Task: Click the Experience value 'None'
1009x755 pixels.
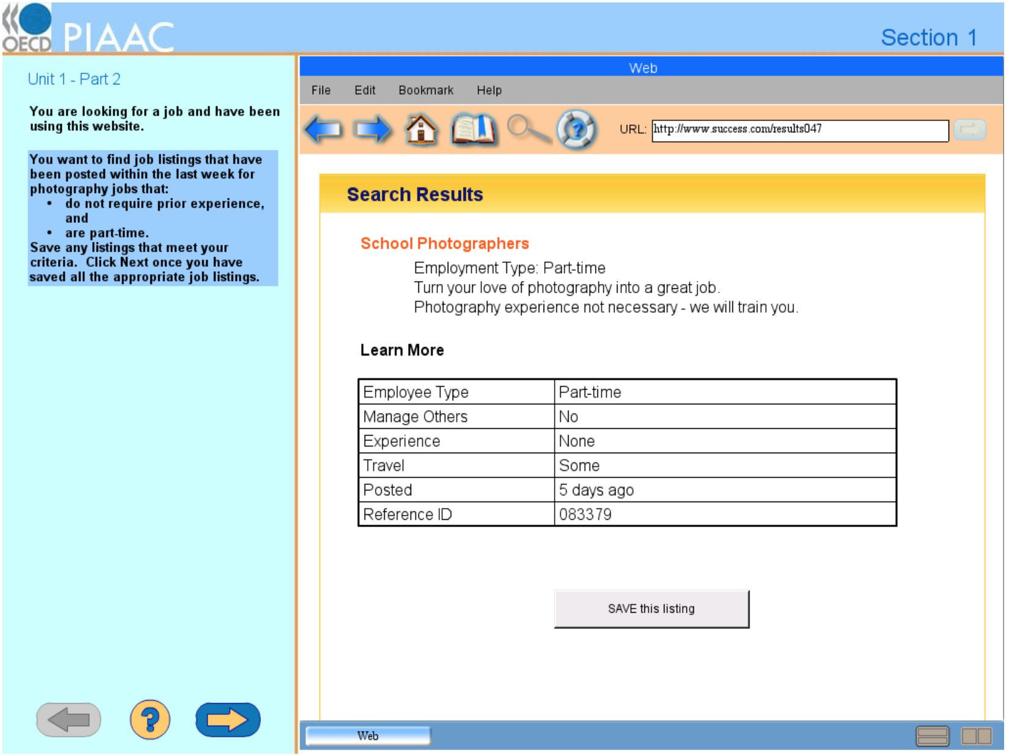Action: [x=725, y=441]
